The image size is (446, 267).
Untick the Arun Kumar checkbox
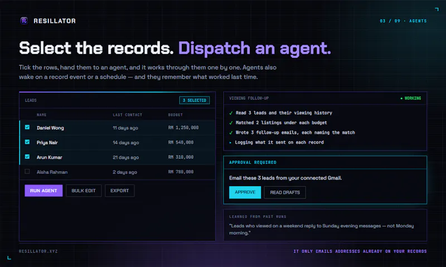click(27, 157)
